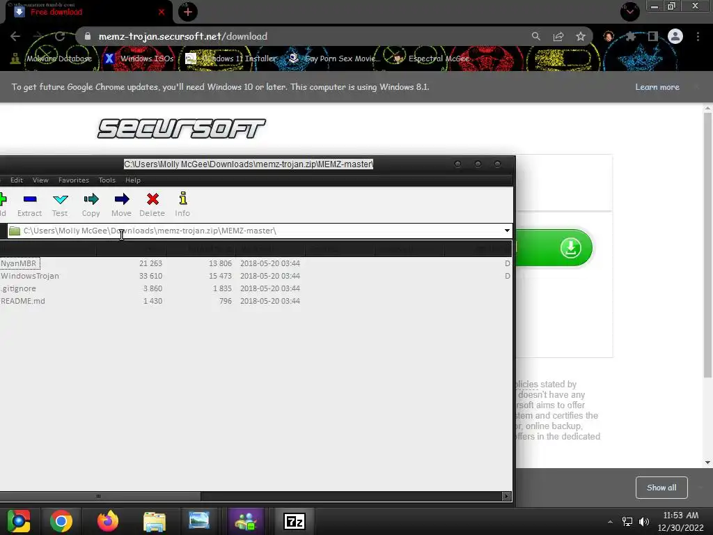
Task: Click the Extract toolbar button in 7-Zip
Action: [29, 204]
